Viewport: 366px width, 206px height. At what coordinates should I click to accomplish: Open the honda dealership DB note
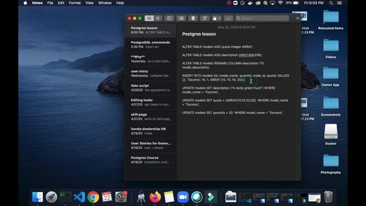[150, 131]
